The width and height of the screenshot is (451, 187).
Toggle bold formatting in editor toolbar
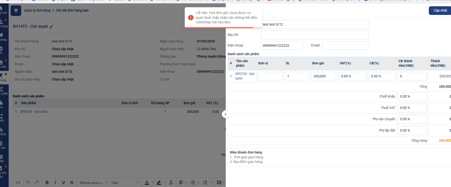47,182
